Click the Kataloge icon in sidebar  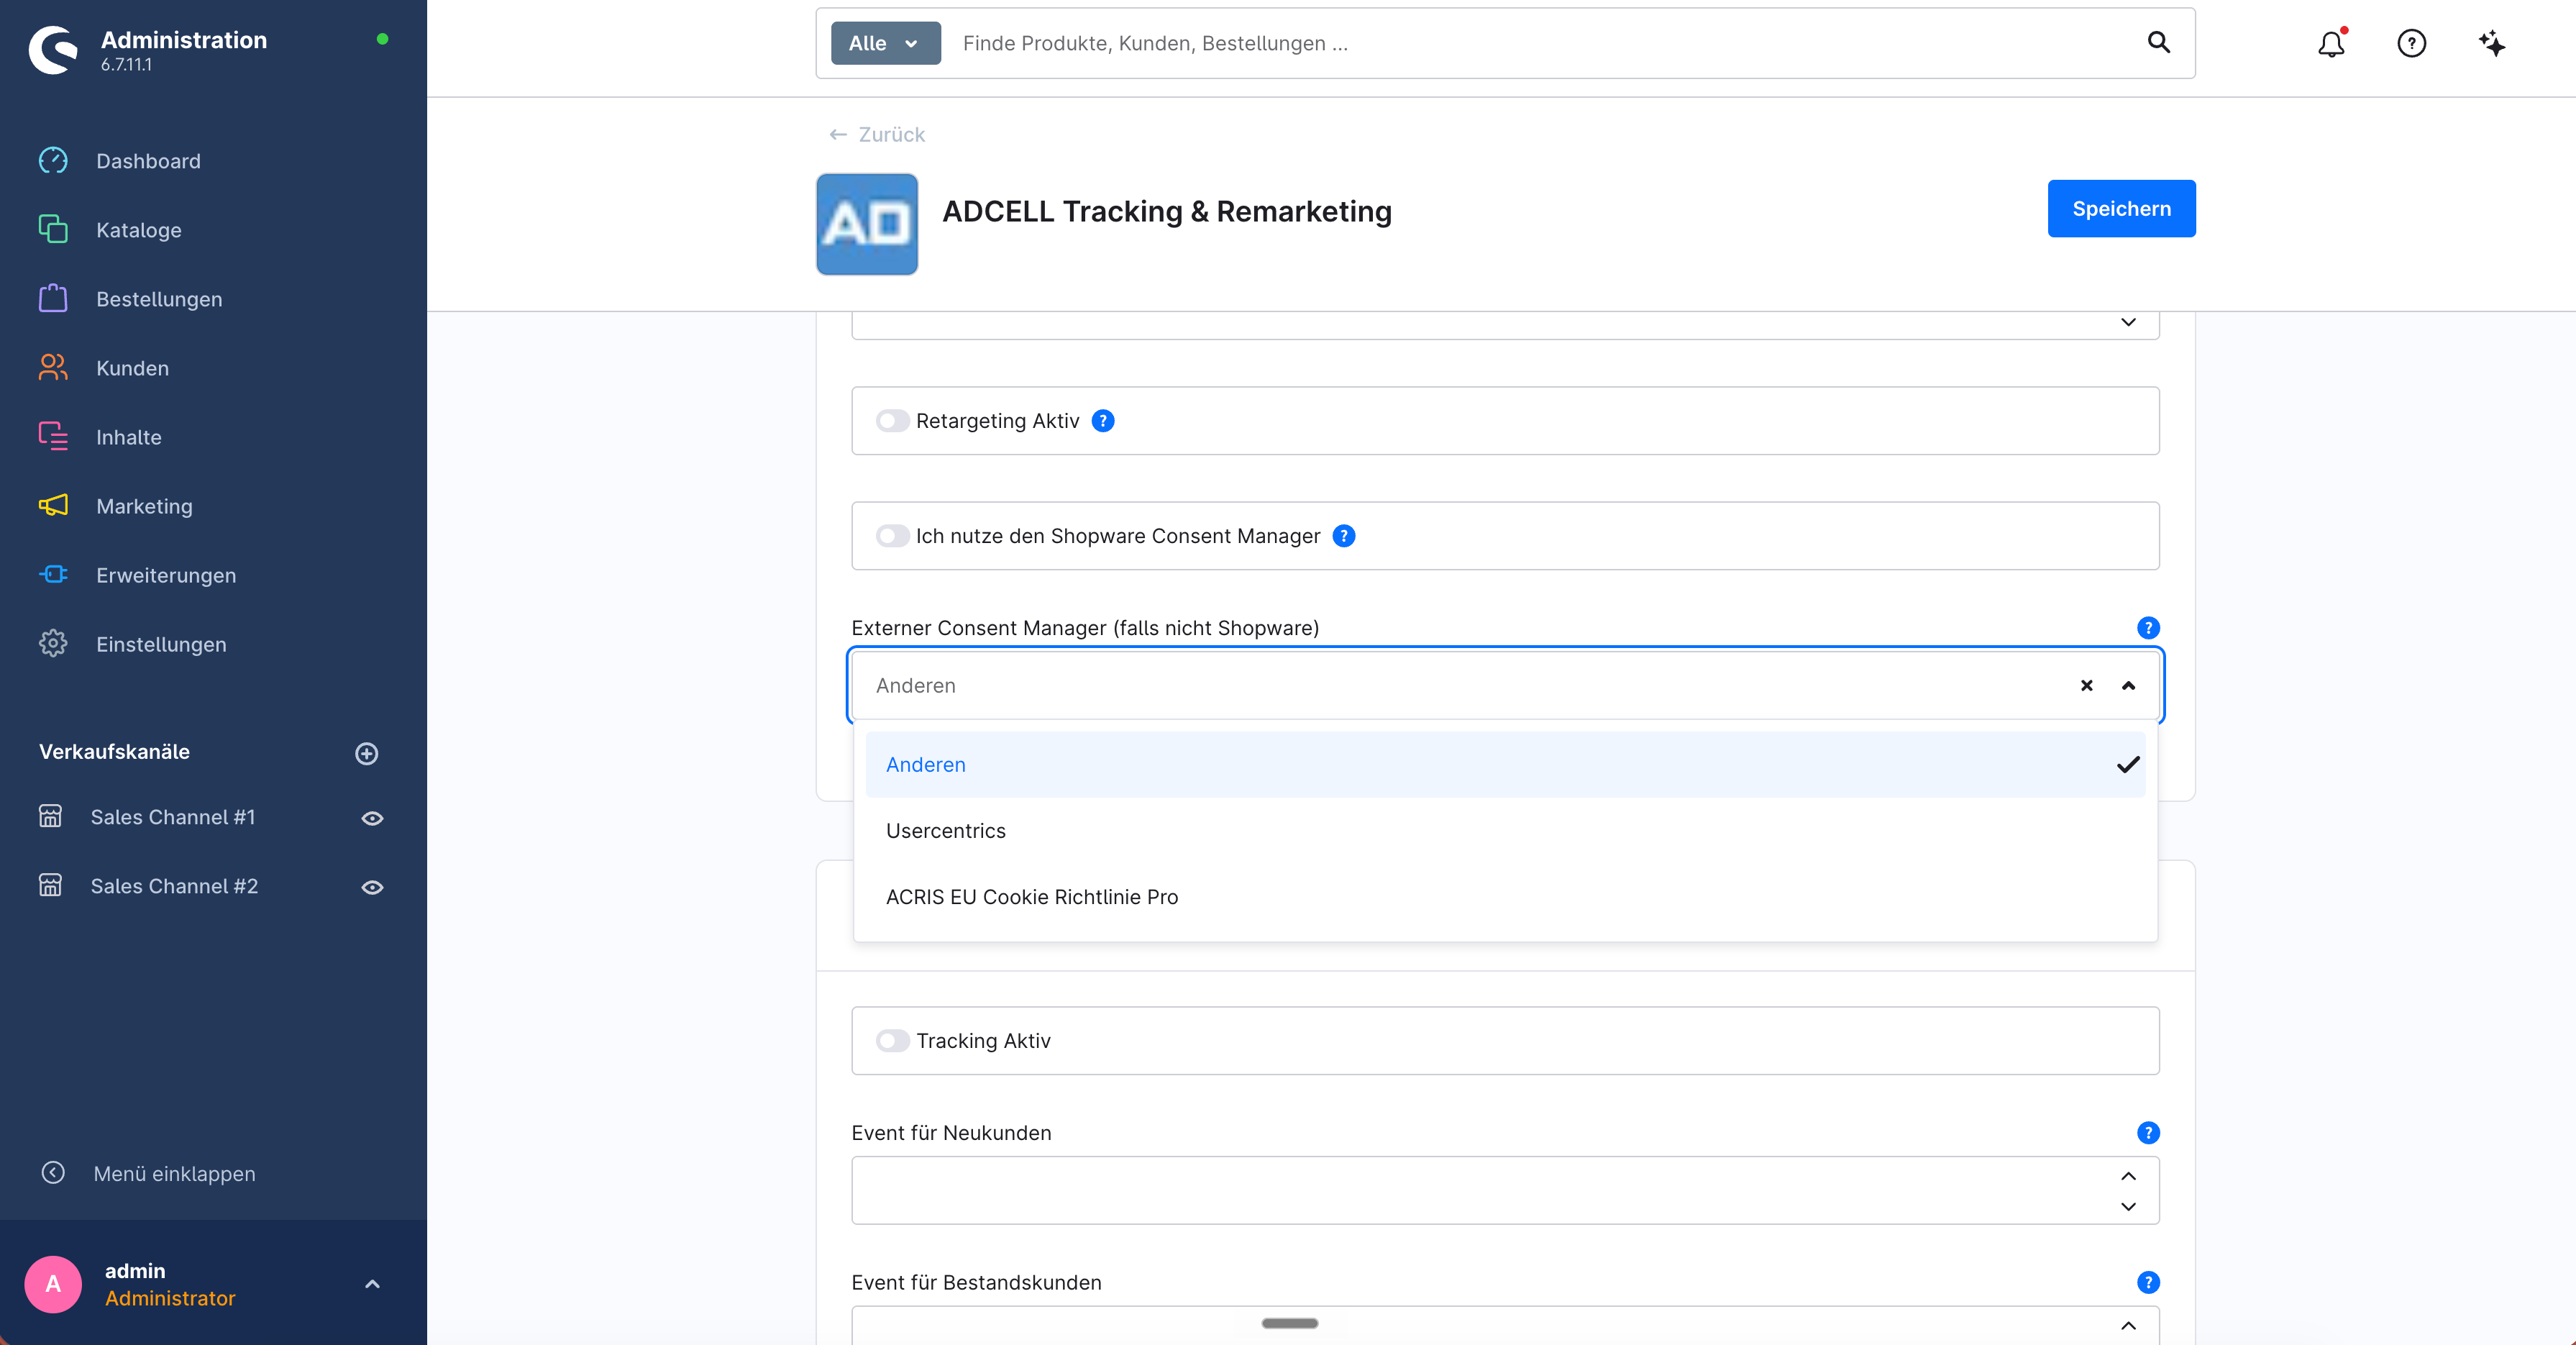point(53,230)
